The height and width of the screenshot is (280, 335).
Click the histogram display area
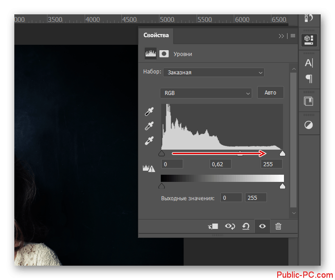[x=222, y=126]
